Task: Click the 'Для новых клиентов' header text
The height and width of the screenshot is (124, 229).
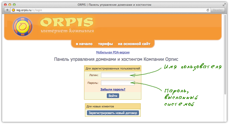Action: 100,107
